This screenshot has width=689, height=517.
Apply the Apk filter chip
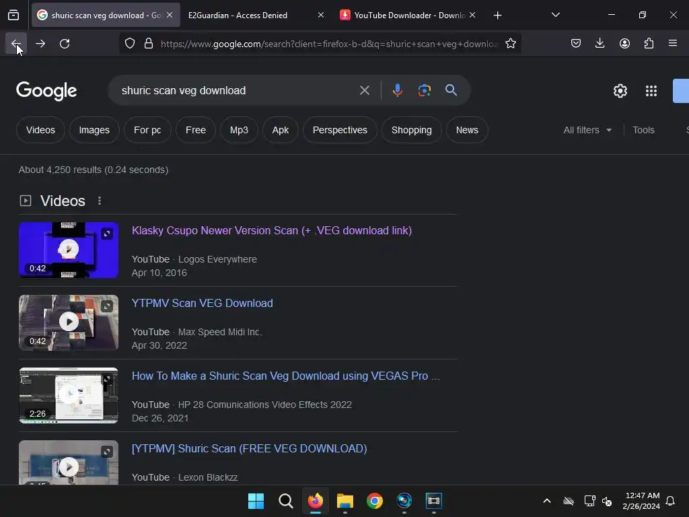tap(281, 130)
